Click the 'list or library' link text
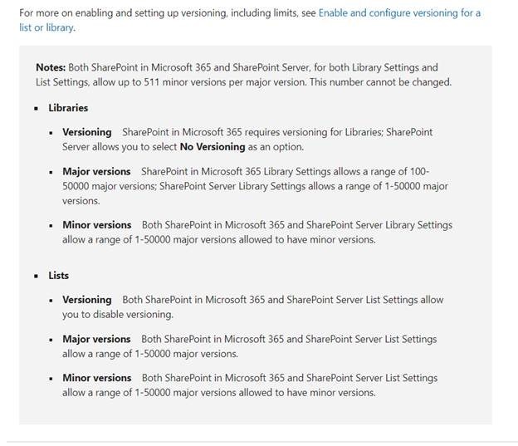 46,27
